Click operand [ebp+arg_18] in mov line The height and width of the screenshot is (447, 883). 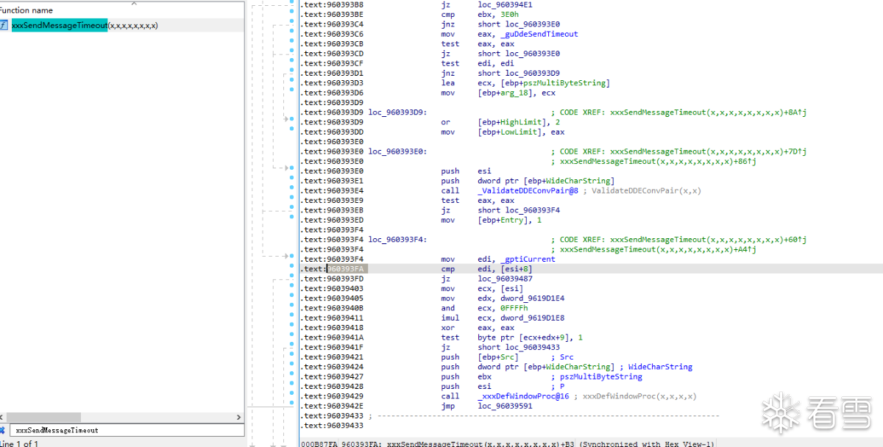point(509,93)
